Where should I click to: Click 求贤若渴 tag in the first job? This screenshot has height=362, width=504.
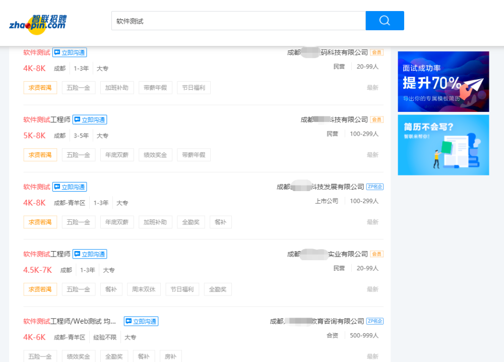click(40, 88)
